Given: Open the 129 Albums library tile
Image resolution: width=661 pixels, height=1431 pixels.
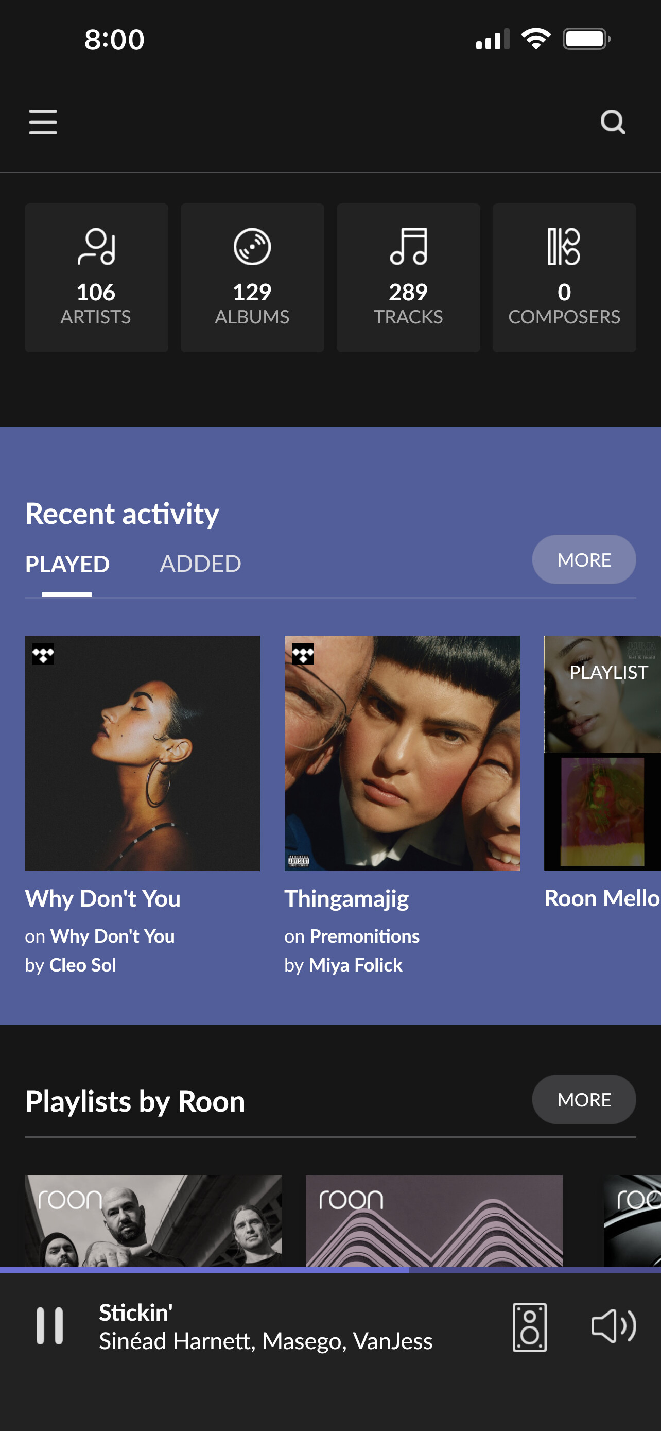Looking at the screenshot, I should (x=252, y=278).
